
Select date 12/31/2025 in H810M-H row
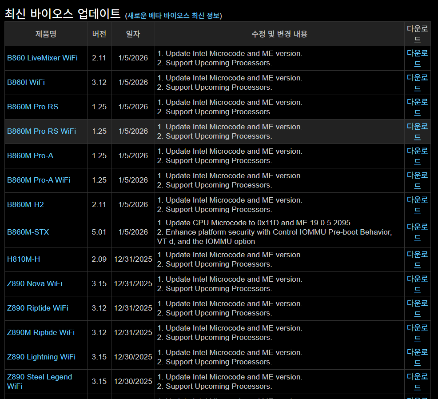click(x=133, y=259)
